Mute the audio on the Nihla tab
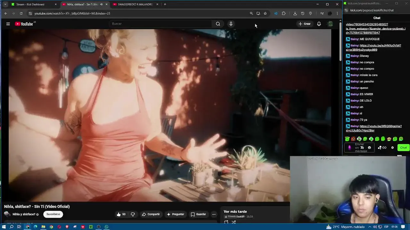Viewport: 410px width, 230px height. (x=101, y=4)
